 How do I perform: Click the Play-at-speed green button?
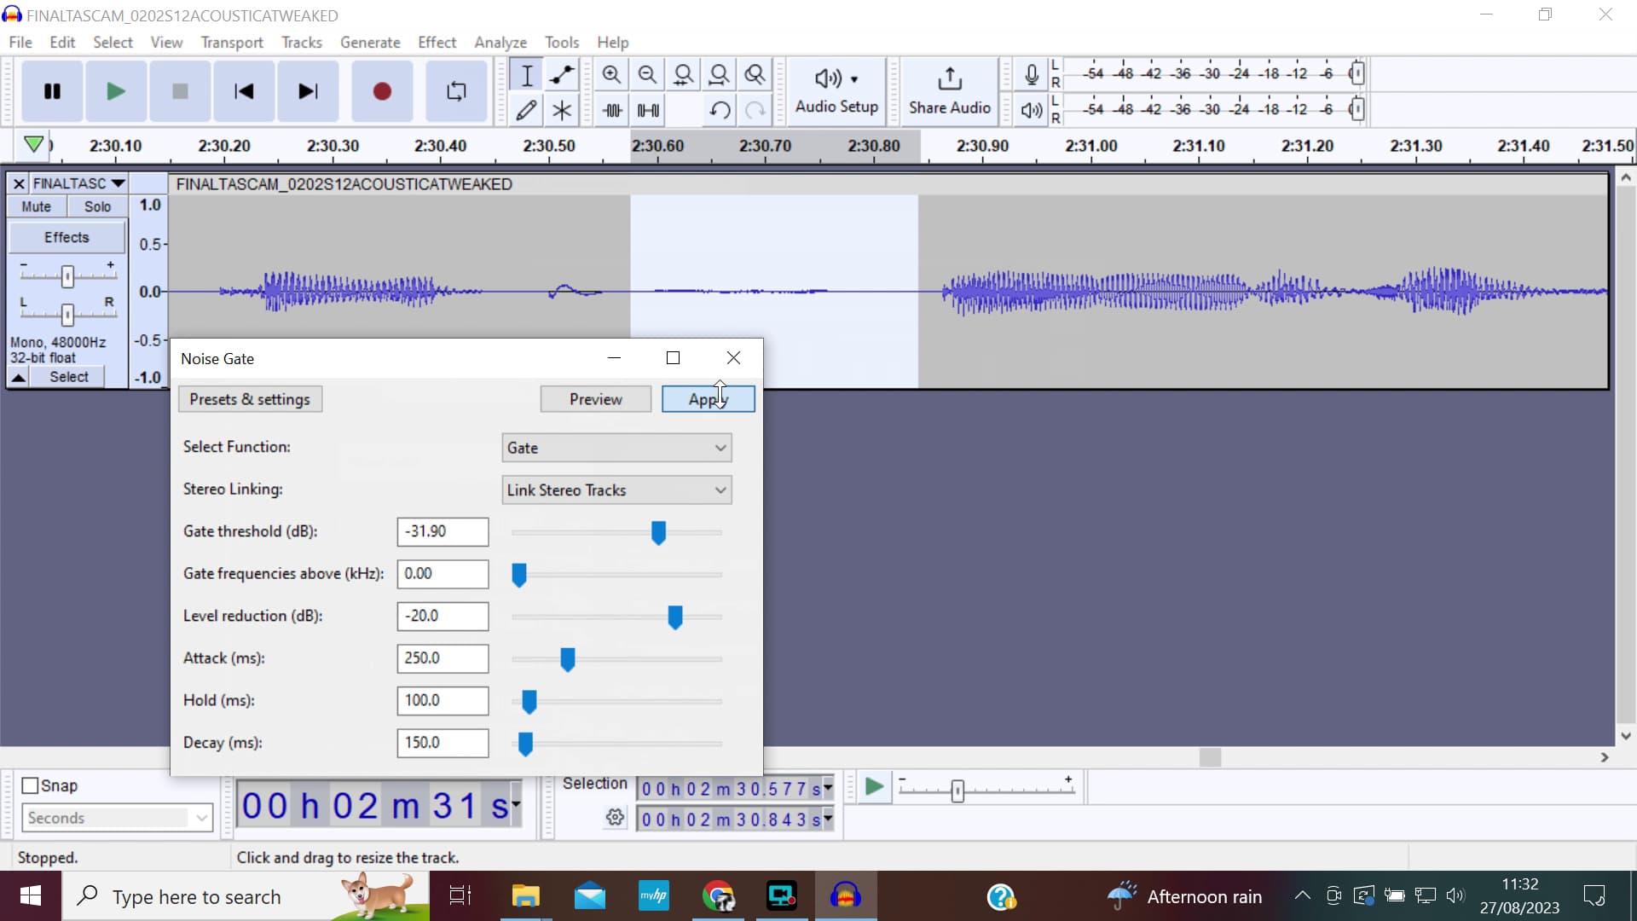pyautogui.click(x=873, y=786)
